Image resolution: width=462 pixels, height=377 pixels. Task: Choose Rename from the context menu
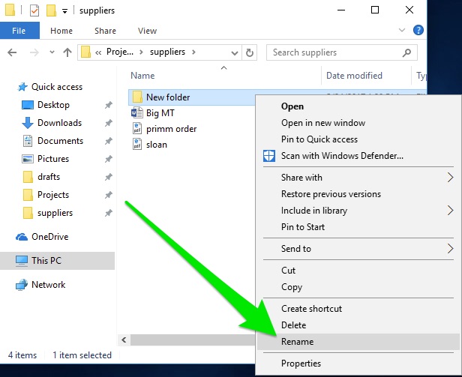point(297,342)
